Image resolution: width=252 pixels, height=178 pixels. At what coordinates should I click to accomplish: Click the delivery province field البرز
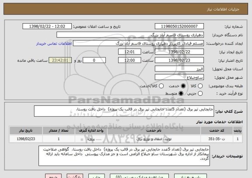(179, 69)
